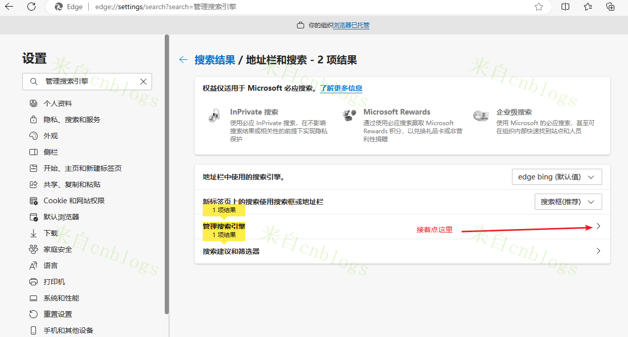Click the 了解更多信息 link
This screenshot has width=628, height=337.
pyautogui.click(x=342, y=88)
